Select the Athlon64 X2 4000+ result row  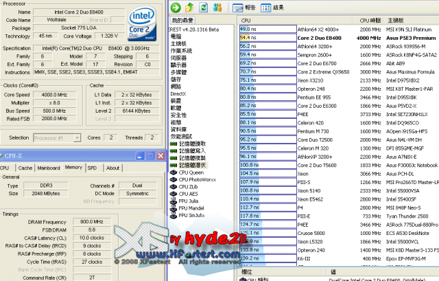[339, 30]
